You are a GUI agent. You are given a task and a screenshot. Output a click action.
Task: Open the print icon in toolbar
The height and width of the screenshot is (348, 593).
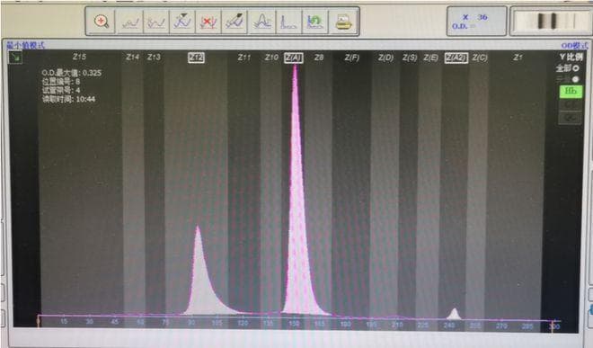(343, 22)
